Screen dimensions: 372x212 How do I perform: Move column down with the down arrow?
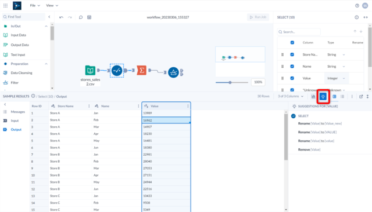[x=361, y=31]
